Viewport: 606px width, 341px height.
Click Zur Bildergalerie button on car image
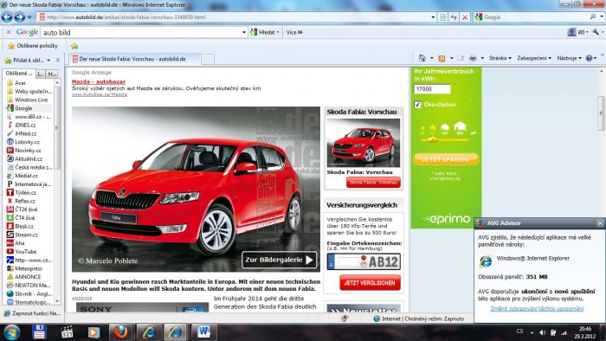pyautogui.click(x=279, y=260)
